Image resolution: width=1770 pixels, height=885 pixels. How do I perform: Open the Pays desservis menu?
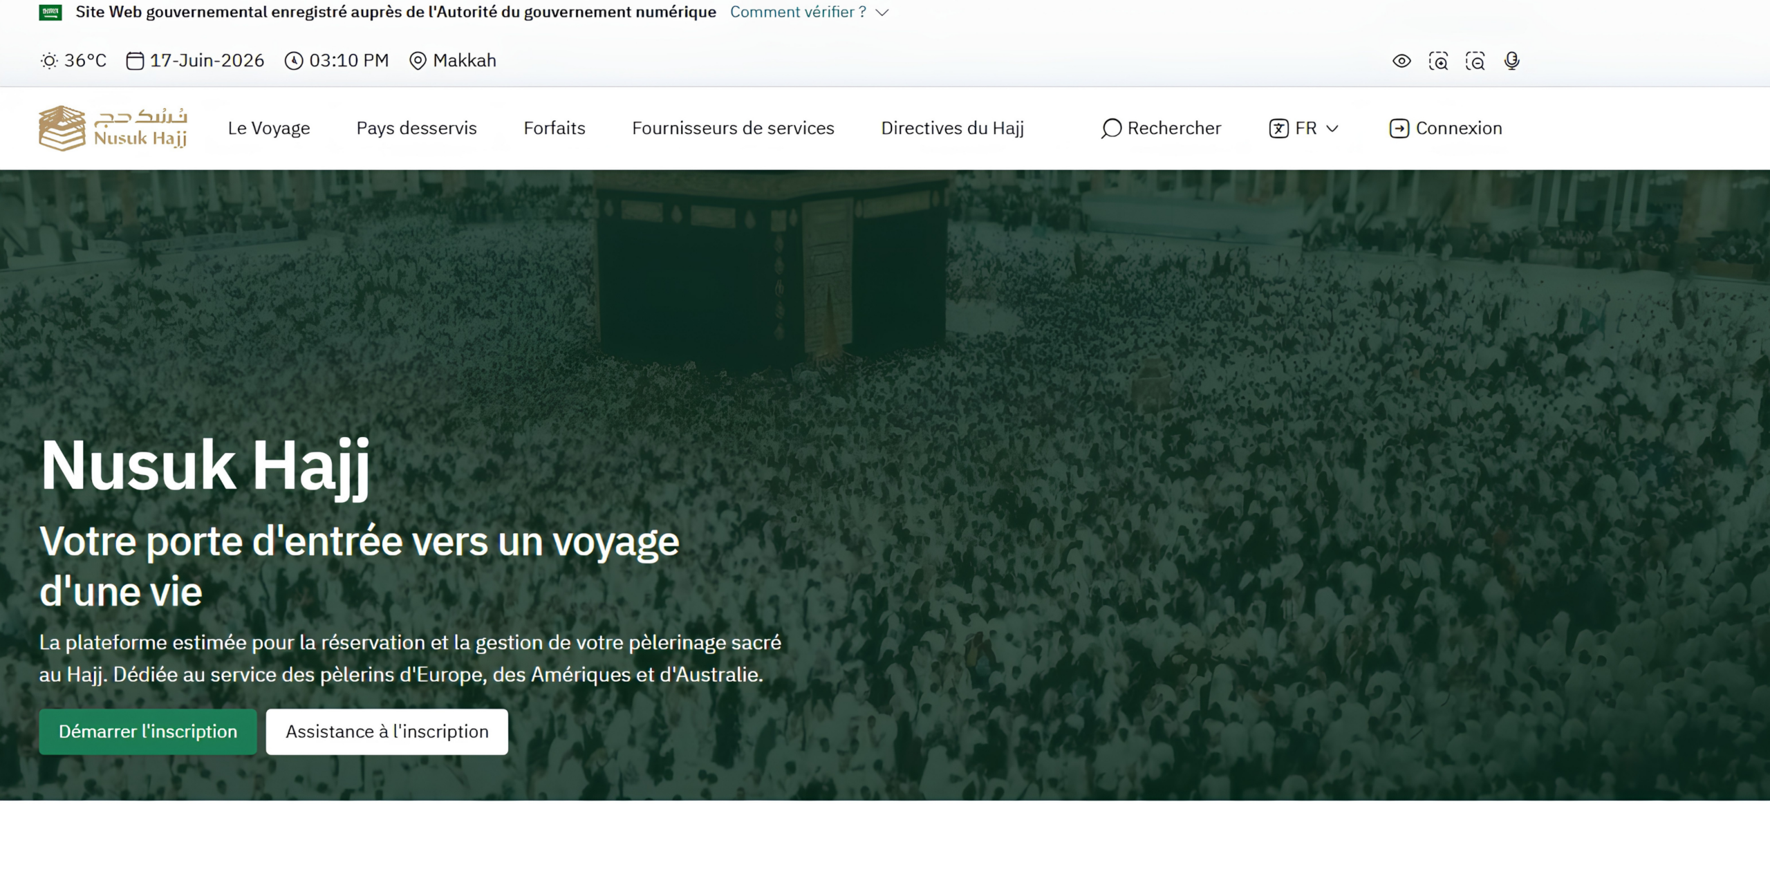[x=417, y=129]
